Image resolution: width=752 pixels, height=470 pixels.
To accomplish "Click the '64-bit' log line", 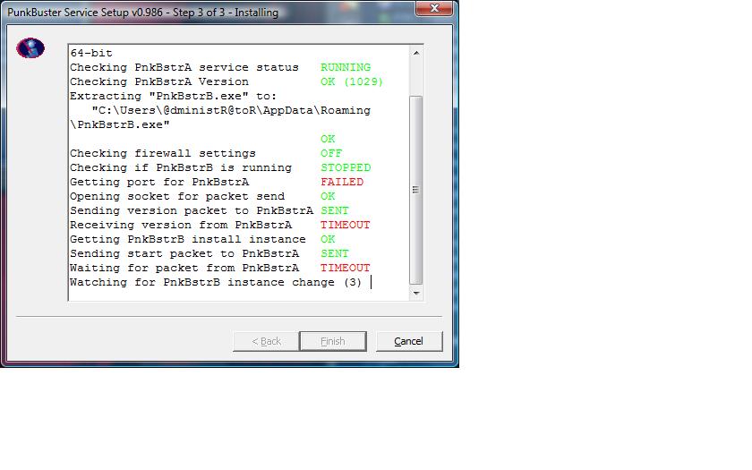I will 91,53.
